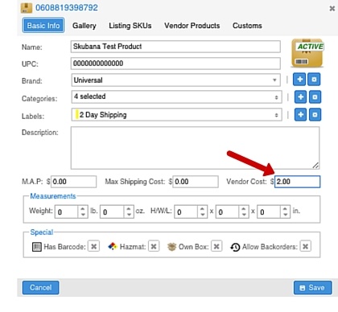Click the Name field with Skubana Test Product

175,47
